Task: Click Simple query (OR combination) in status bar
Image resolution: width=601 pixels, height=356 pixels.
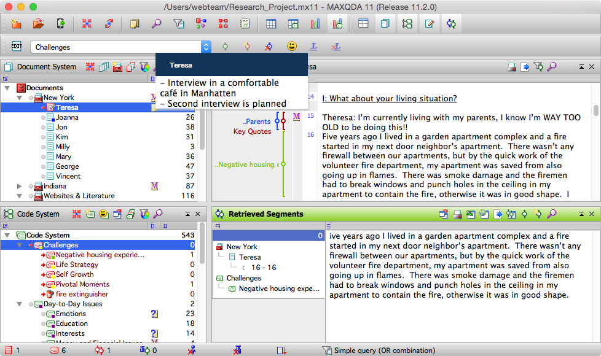Action: pos(385,350)
